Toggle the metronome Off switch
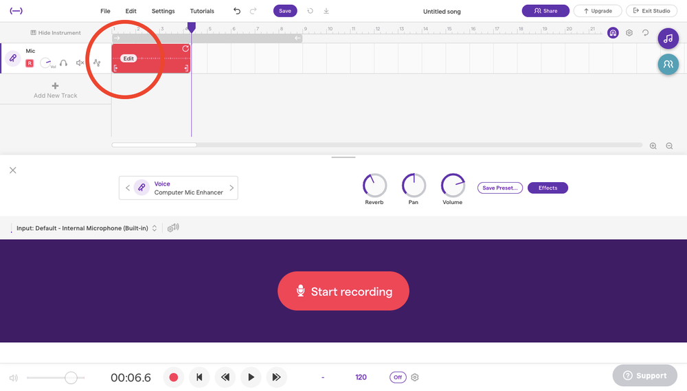 point(398,377)
